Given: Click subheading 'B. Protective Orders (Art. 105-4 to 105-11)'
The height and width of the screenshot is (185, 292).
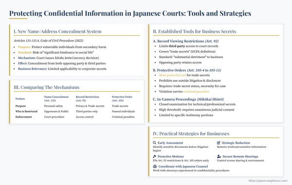Looking at the screenshot, I should (x=187, y=70).
